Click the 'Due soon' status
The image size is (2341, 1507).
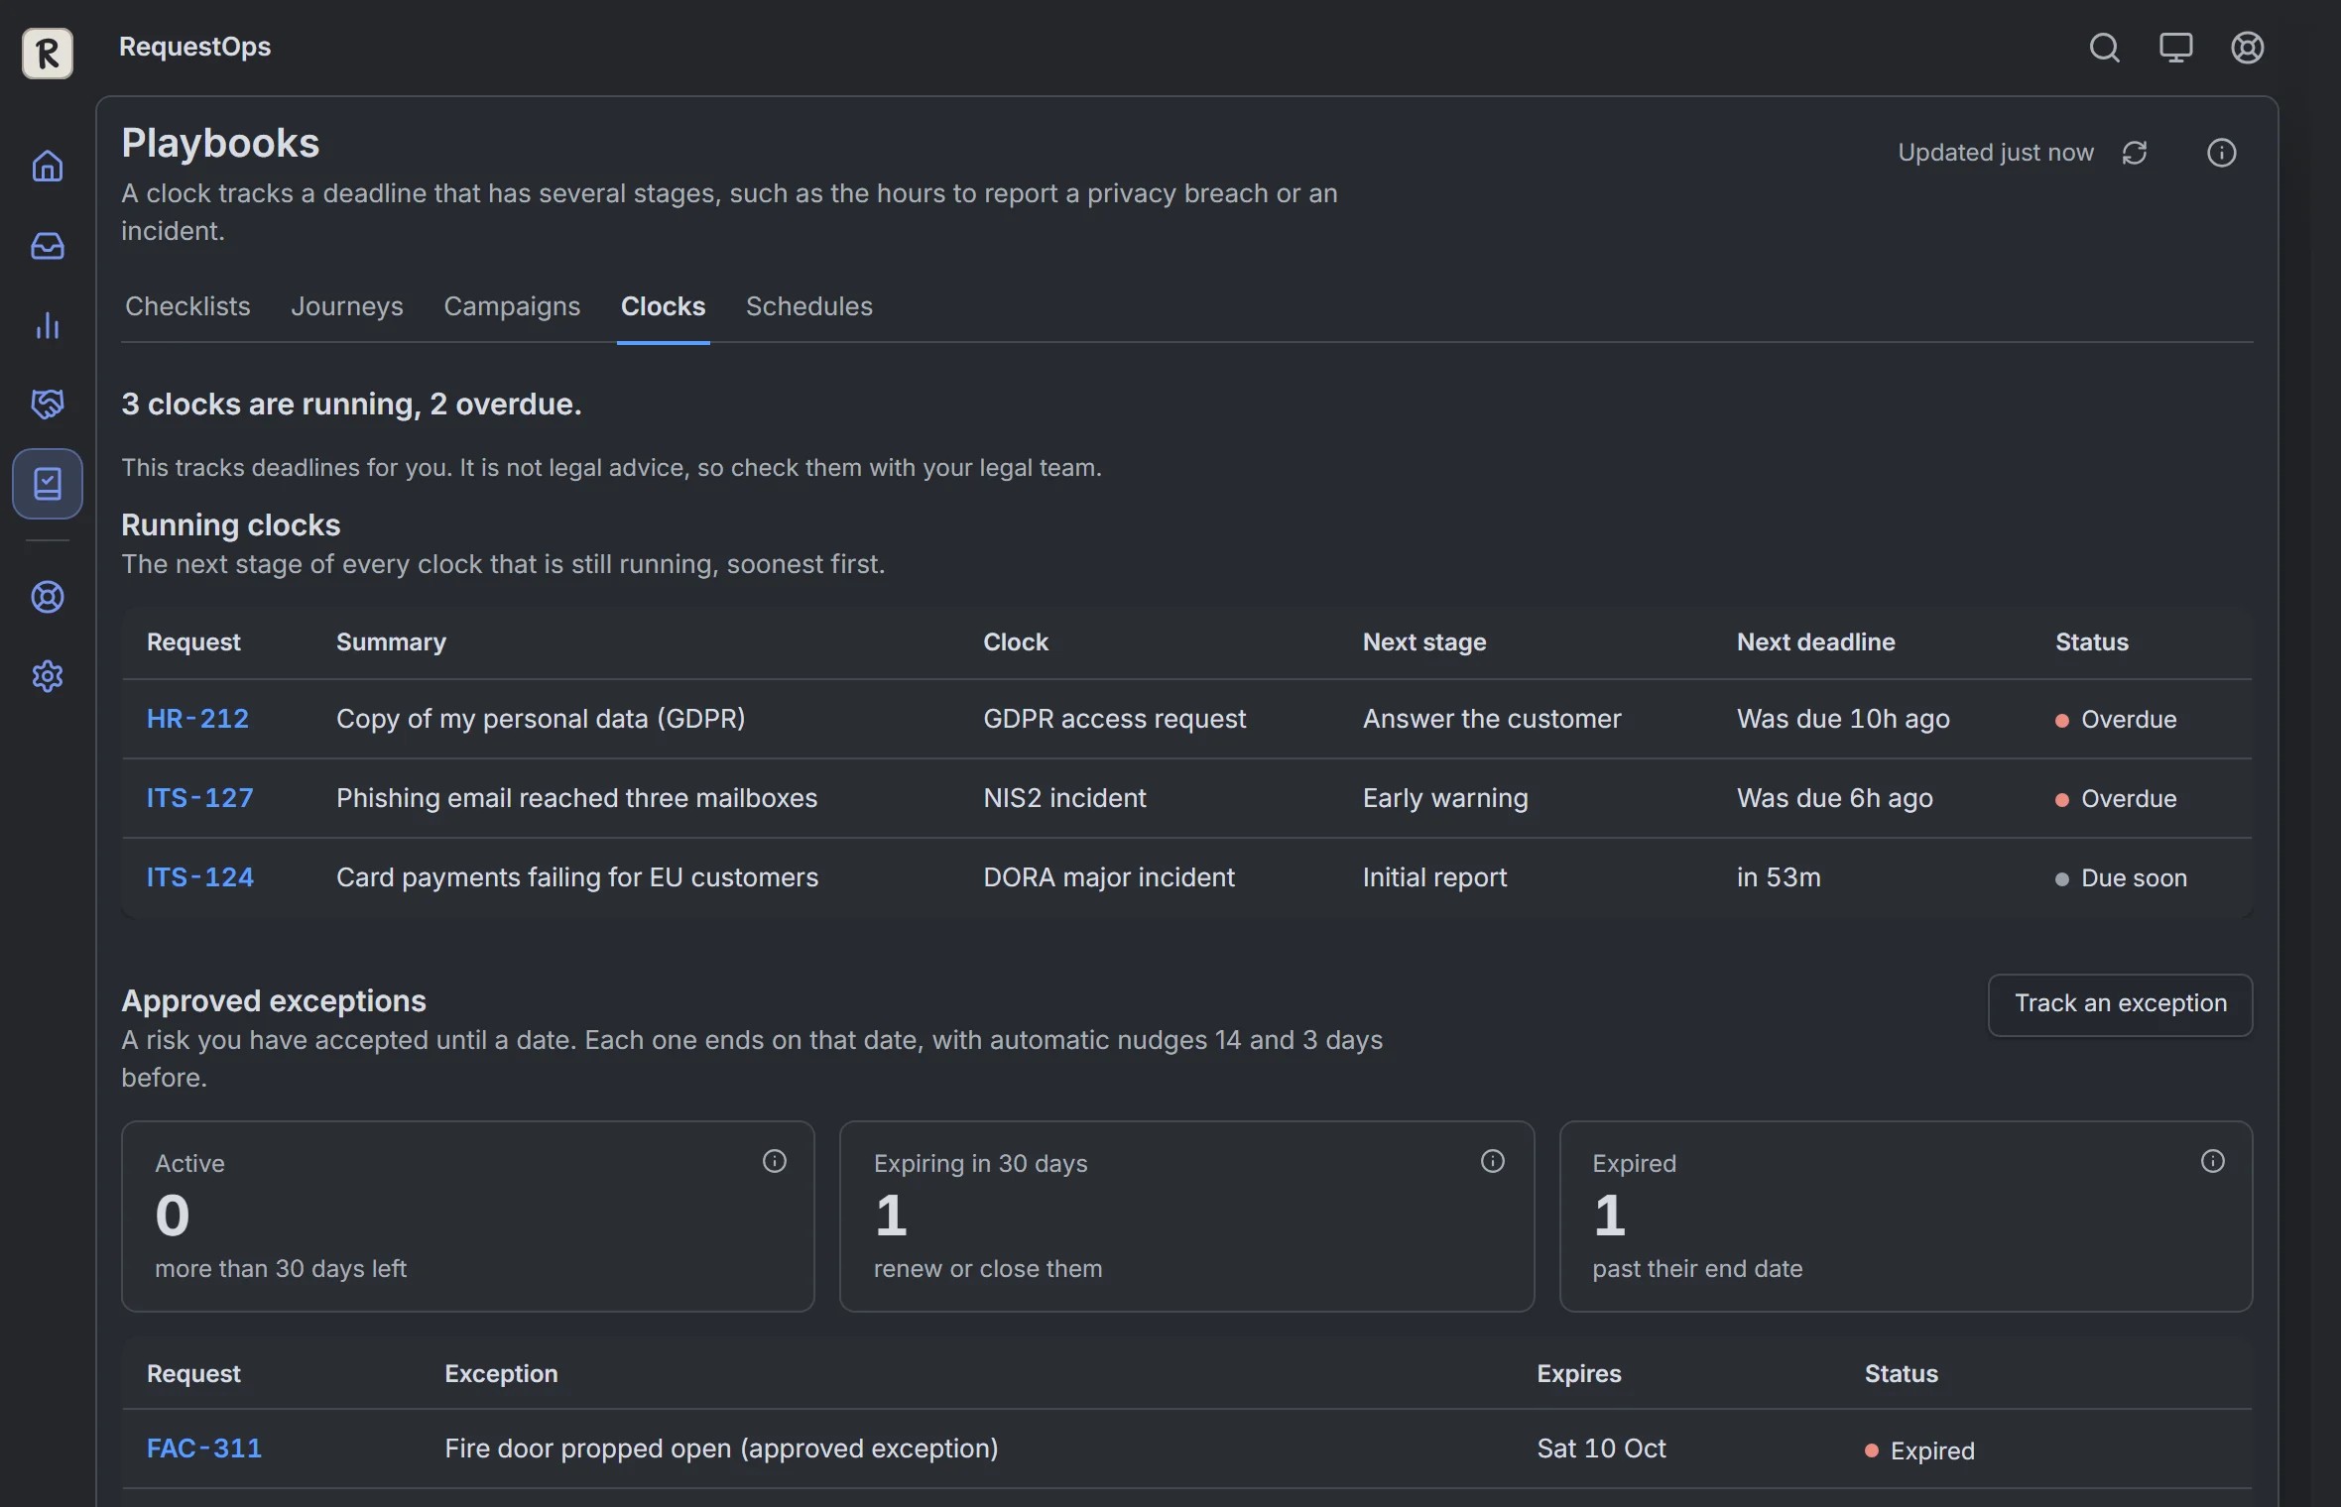pyautogui.click(x=2122, y=878)
